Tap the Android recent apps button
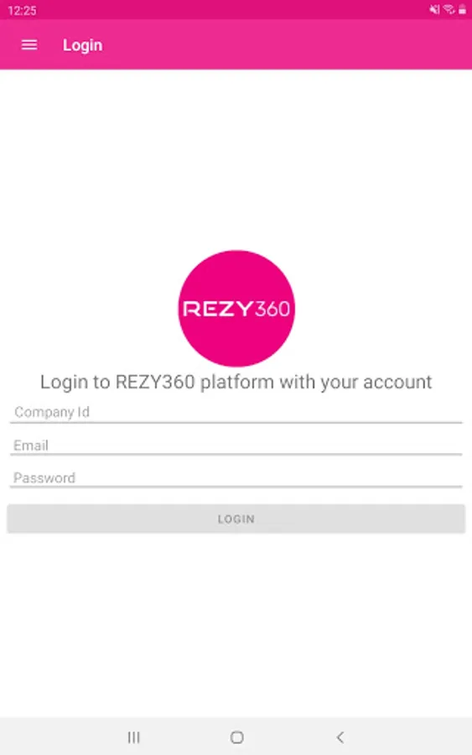The width and height of the screenshot is (472, 755). (134, 737)
